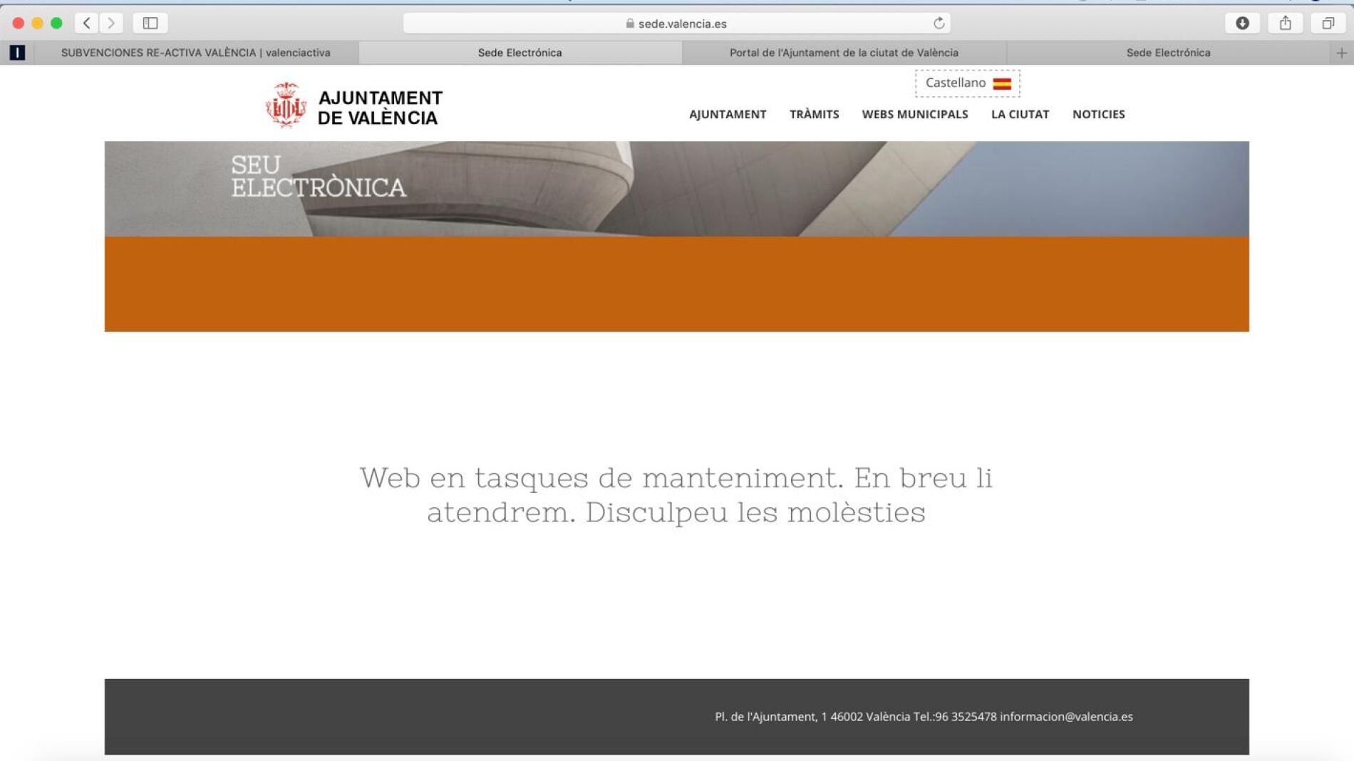Switch to SUBVENCIONES RE-ACTIVA VALÈNCIA tab
The height and width of the screenshot is (761, 1354).
point(195,53)
